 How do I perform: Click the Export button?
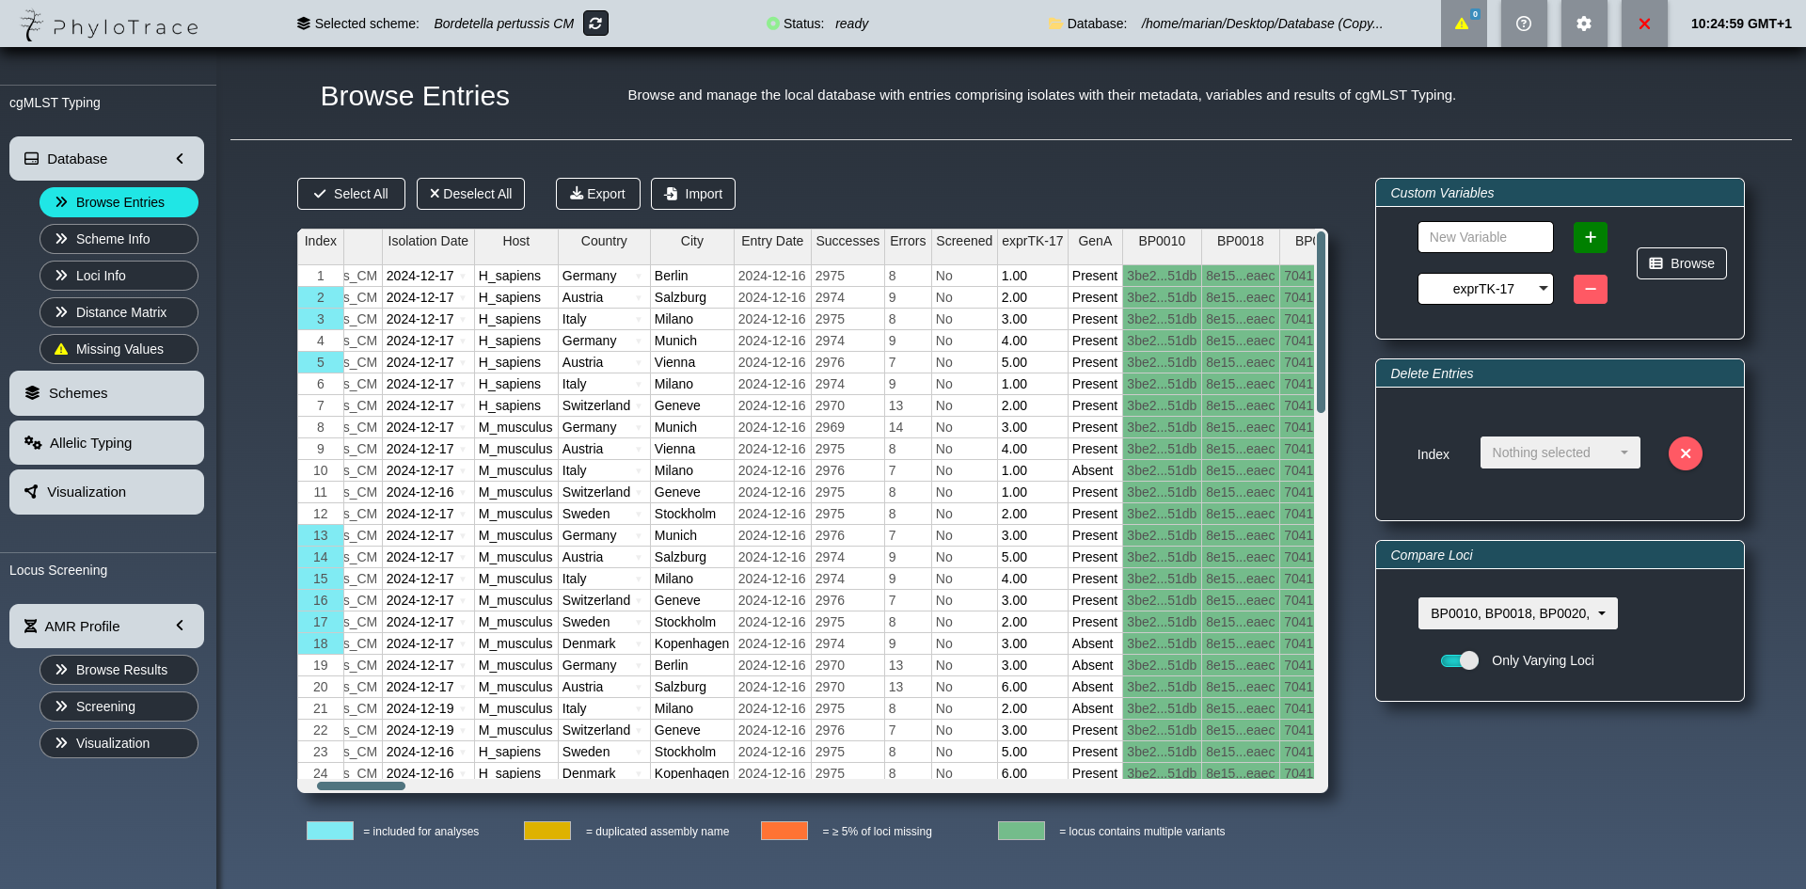pos(597,194)
